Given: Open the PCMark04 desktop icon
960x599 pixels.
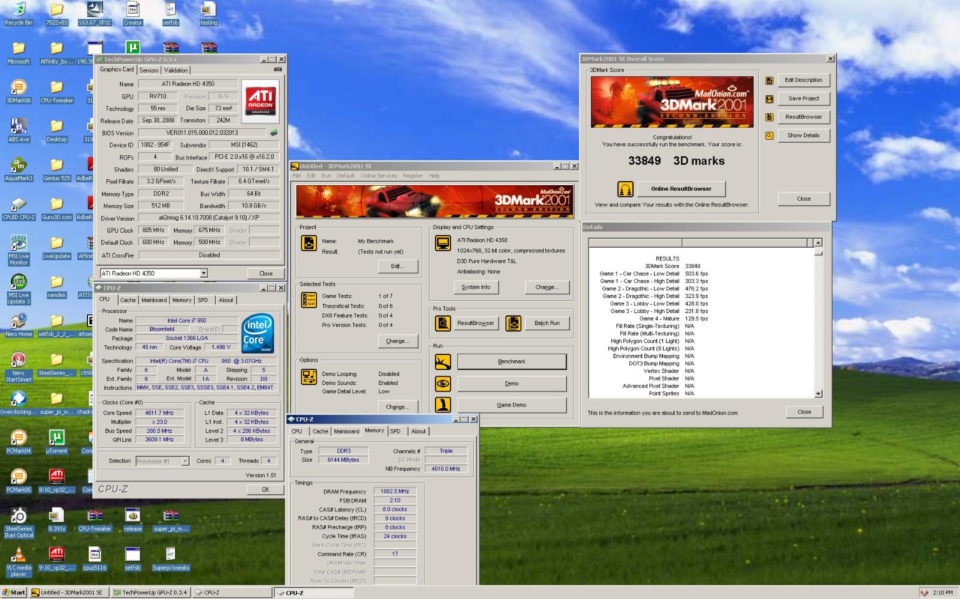Looking at the screenshot, I should coord(19,441).
